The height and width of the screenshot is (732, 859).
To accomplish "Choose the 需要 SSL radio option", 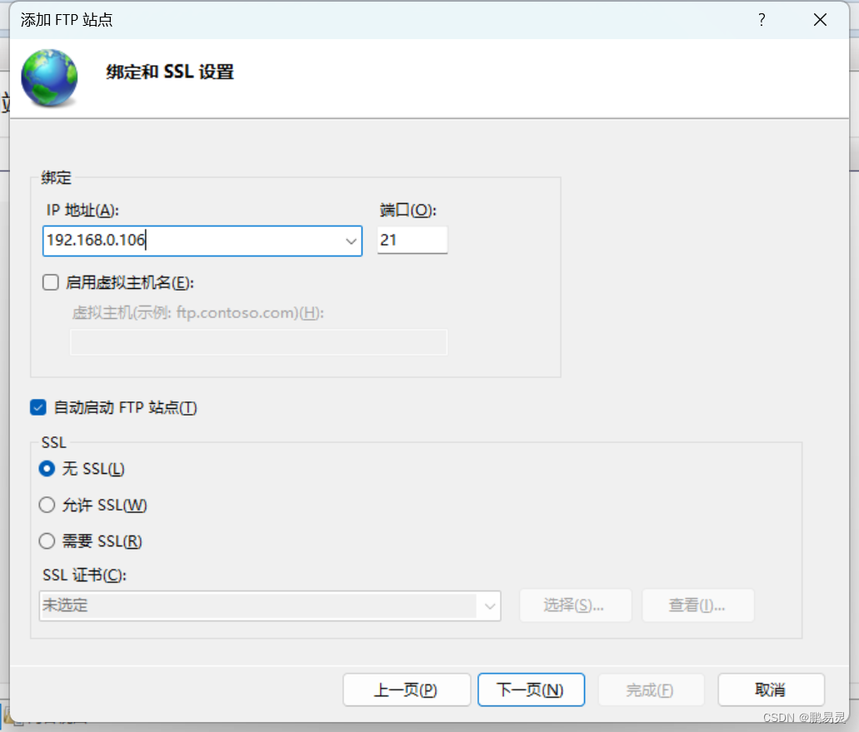I will pos(47,541).
